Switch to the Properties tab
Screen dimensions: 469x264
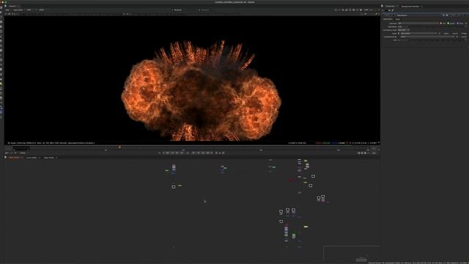pos(390,6)
